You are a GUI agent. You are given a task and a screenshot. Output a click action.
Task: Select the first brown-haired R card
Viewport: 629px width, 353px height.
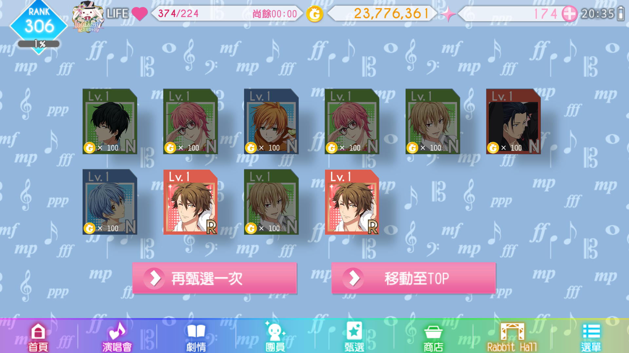[190, 202]
